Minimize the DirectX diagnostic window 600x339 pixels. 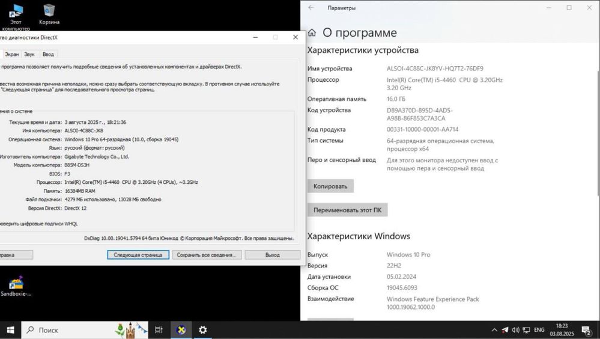click(x=255, y=37)
